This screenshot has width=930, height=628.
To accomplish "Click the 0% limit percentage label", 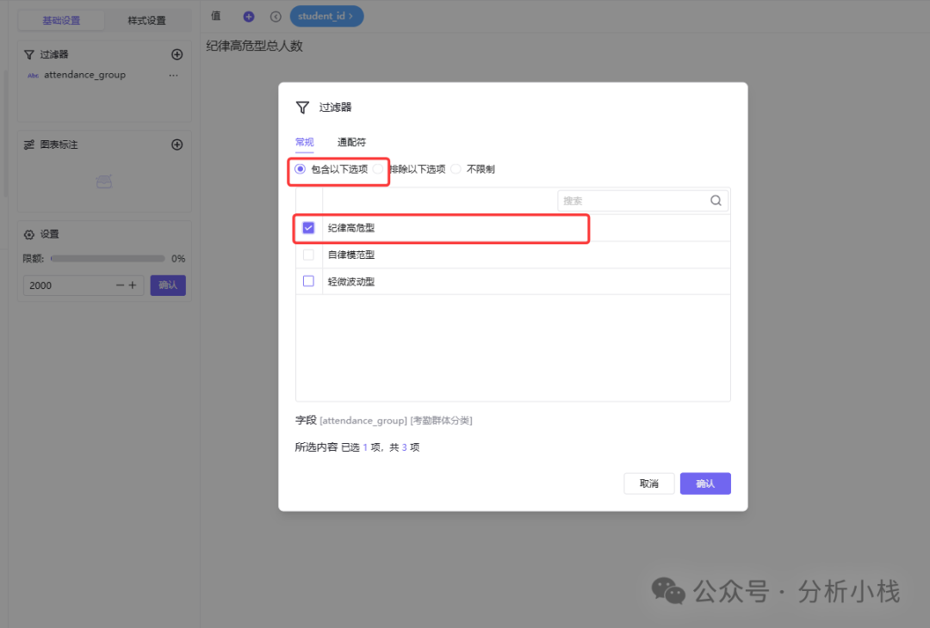I will click(x=178, y=259).
